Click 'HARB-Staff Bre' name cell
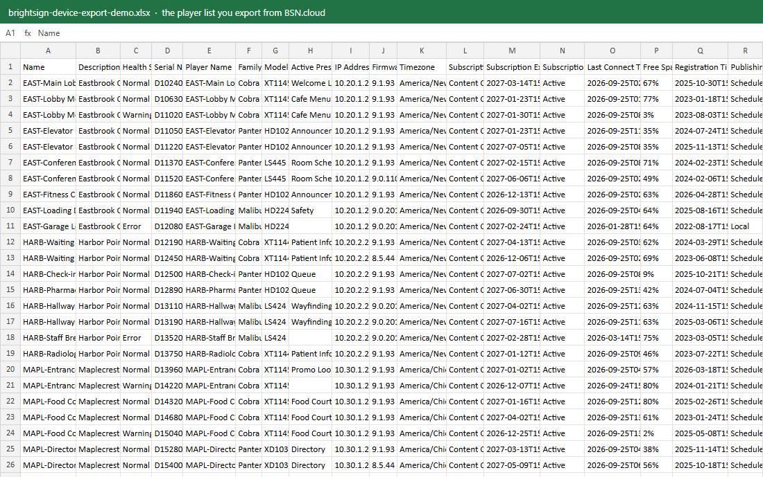763x477 pixels. [x=48, y=338]
